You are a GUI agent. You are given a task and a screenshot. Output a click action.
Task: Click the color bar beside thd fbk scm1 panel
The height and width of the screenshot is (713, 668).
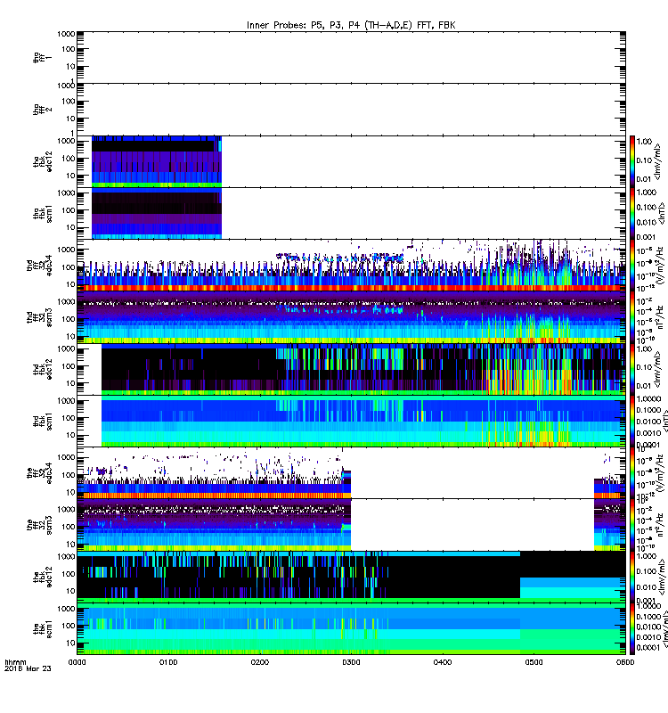pos(631,421)
